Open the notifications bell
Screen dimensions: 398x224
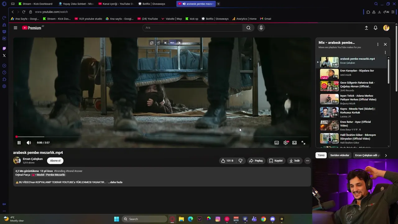click(376, 28)
